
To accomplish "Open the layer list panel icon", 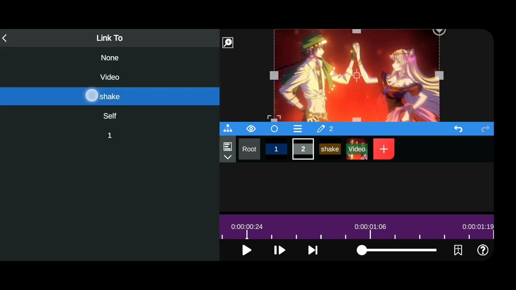I will coord(228,146).
